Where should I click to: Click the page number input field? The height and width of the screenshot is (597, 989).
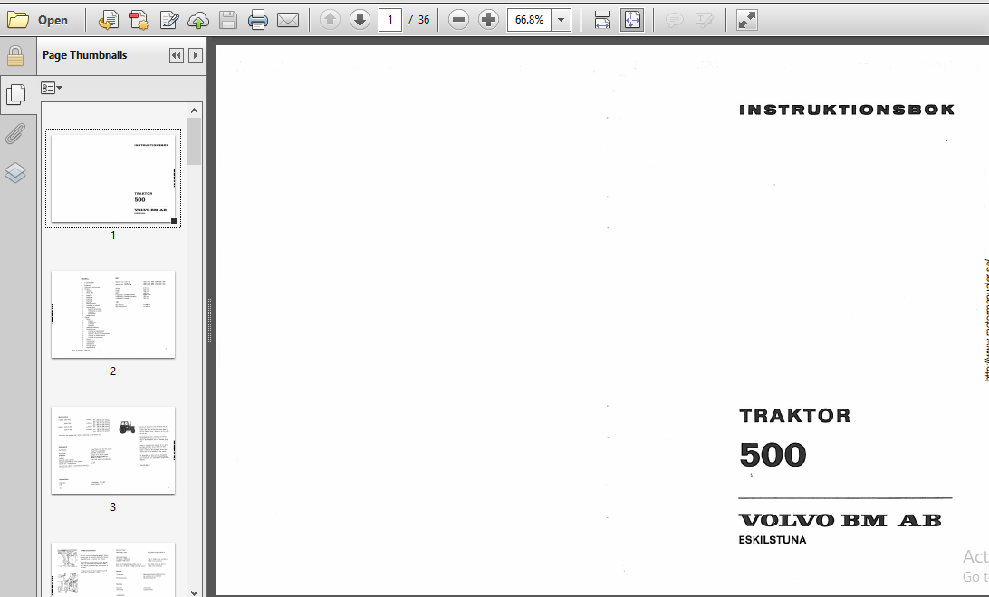pos(390,20)
